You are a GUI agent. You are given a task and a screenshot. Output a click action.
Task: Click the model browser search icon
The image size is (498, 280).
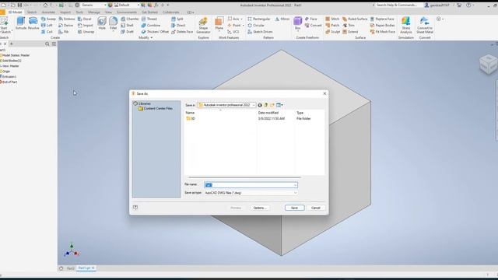click(47, 44)
